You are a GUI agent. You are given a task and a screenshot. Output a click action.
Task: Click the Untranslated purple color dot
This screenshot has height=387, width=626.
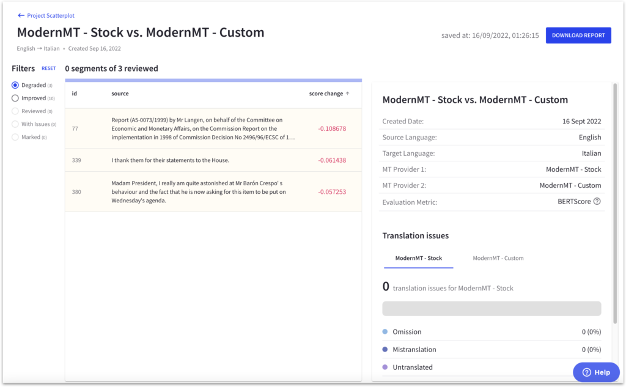385,367
